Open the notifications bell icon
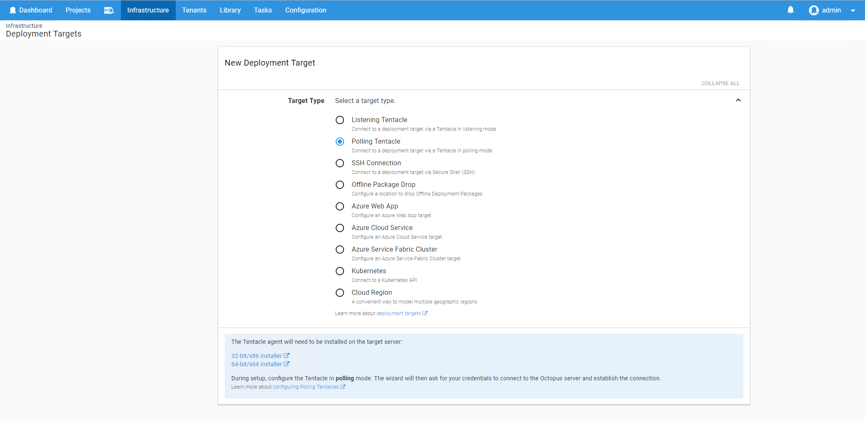 [x=790, y=10]
